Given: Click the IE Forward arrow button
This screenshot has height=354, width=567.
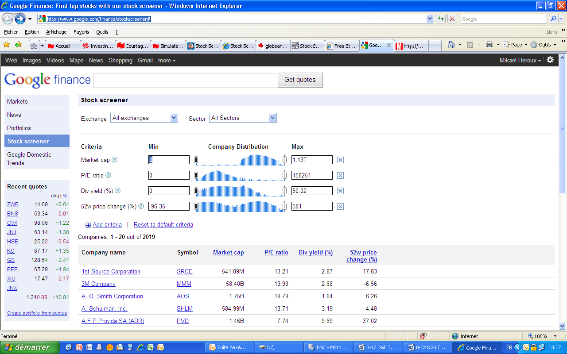Looking at the screenshot, I should (19, 19).
